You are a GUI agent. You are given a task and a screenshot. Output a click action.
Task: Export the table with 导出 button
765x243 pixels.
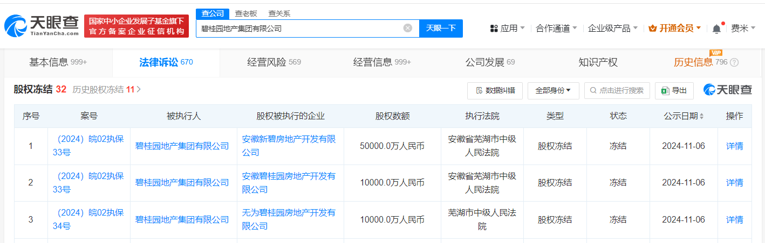(x=674, y=90)
